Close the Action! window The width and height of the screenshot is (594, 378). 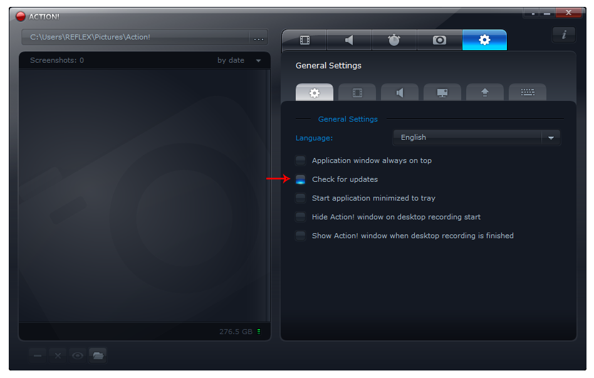[568, 13]
